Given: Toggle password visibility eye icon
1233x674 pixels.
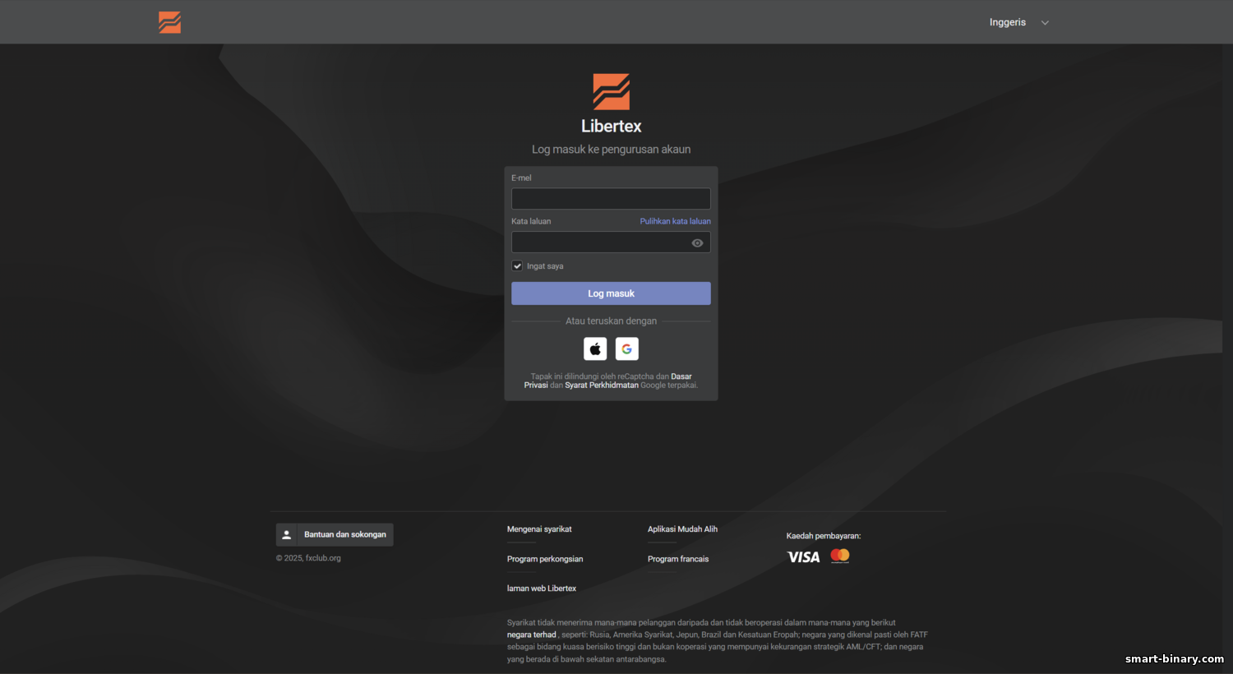Looking at the screenshot, I should coord(697,242).
